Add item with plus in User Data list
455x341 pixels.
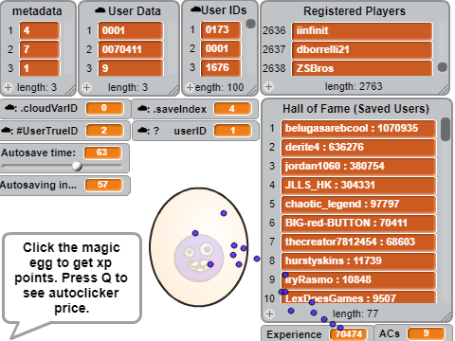coord(86,87)
